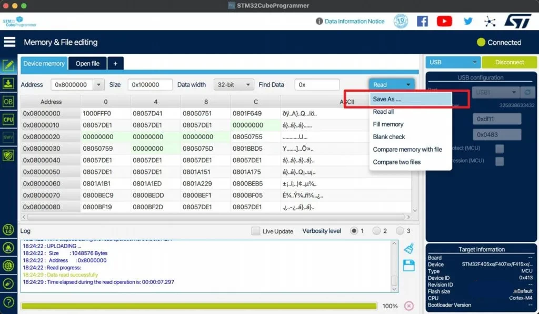The image size is (539, 314).
Task: Click the Data Information Notice info icon
Action: click(x=319, y=21)
